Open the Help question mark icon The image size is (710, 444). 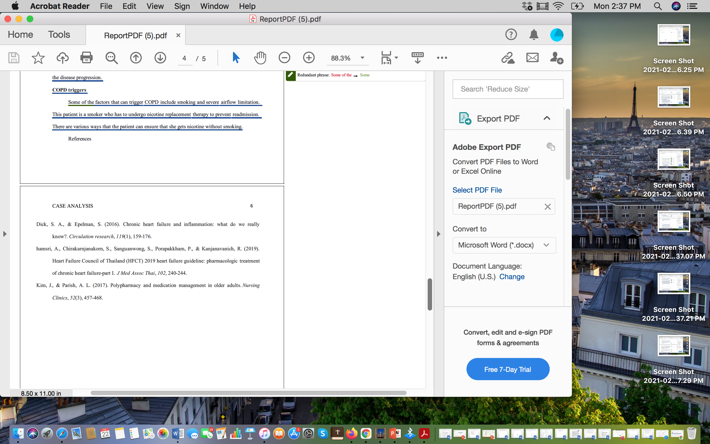click(x=511, y=35)
